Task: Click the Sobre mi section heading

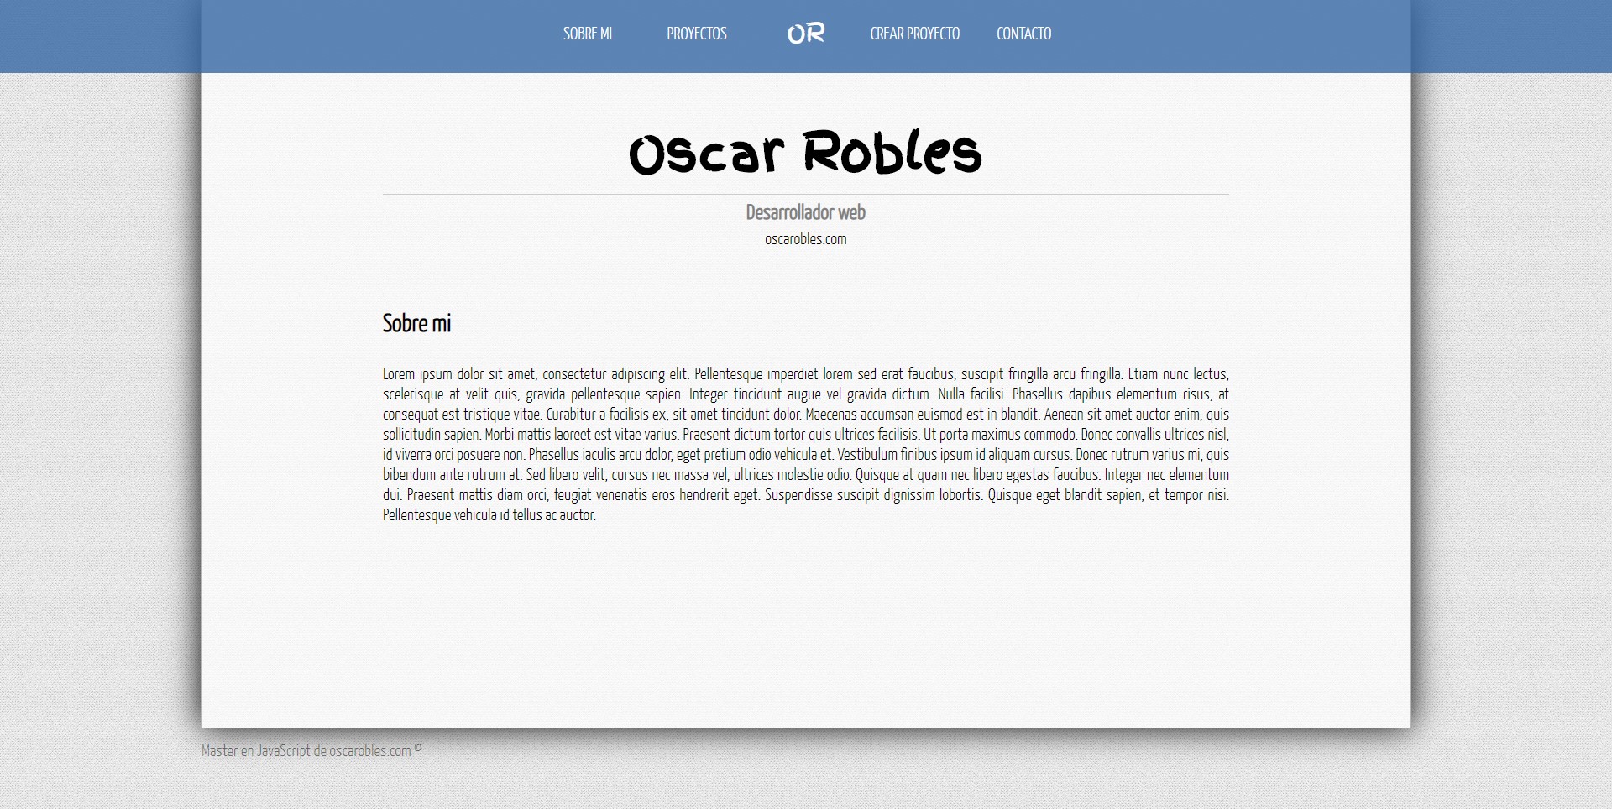Action: 416,323
